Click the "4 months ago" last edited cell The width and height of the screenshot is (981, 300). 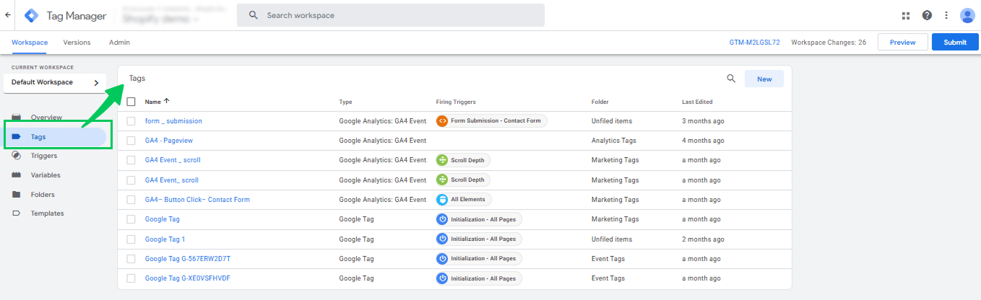(x=703, y=141)
